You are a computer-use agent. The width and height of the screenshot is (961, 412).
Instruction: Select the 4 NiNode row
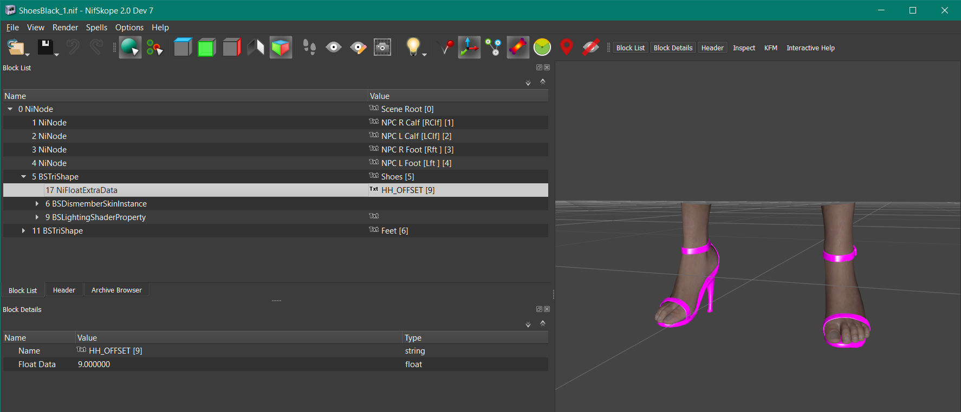pyautogui.click(x=276, y=163)
